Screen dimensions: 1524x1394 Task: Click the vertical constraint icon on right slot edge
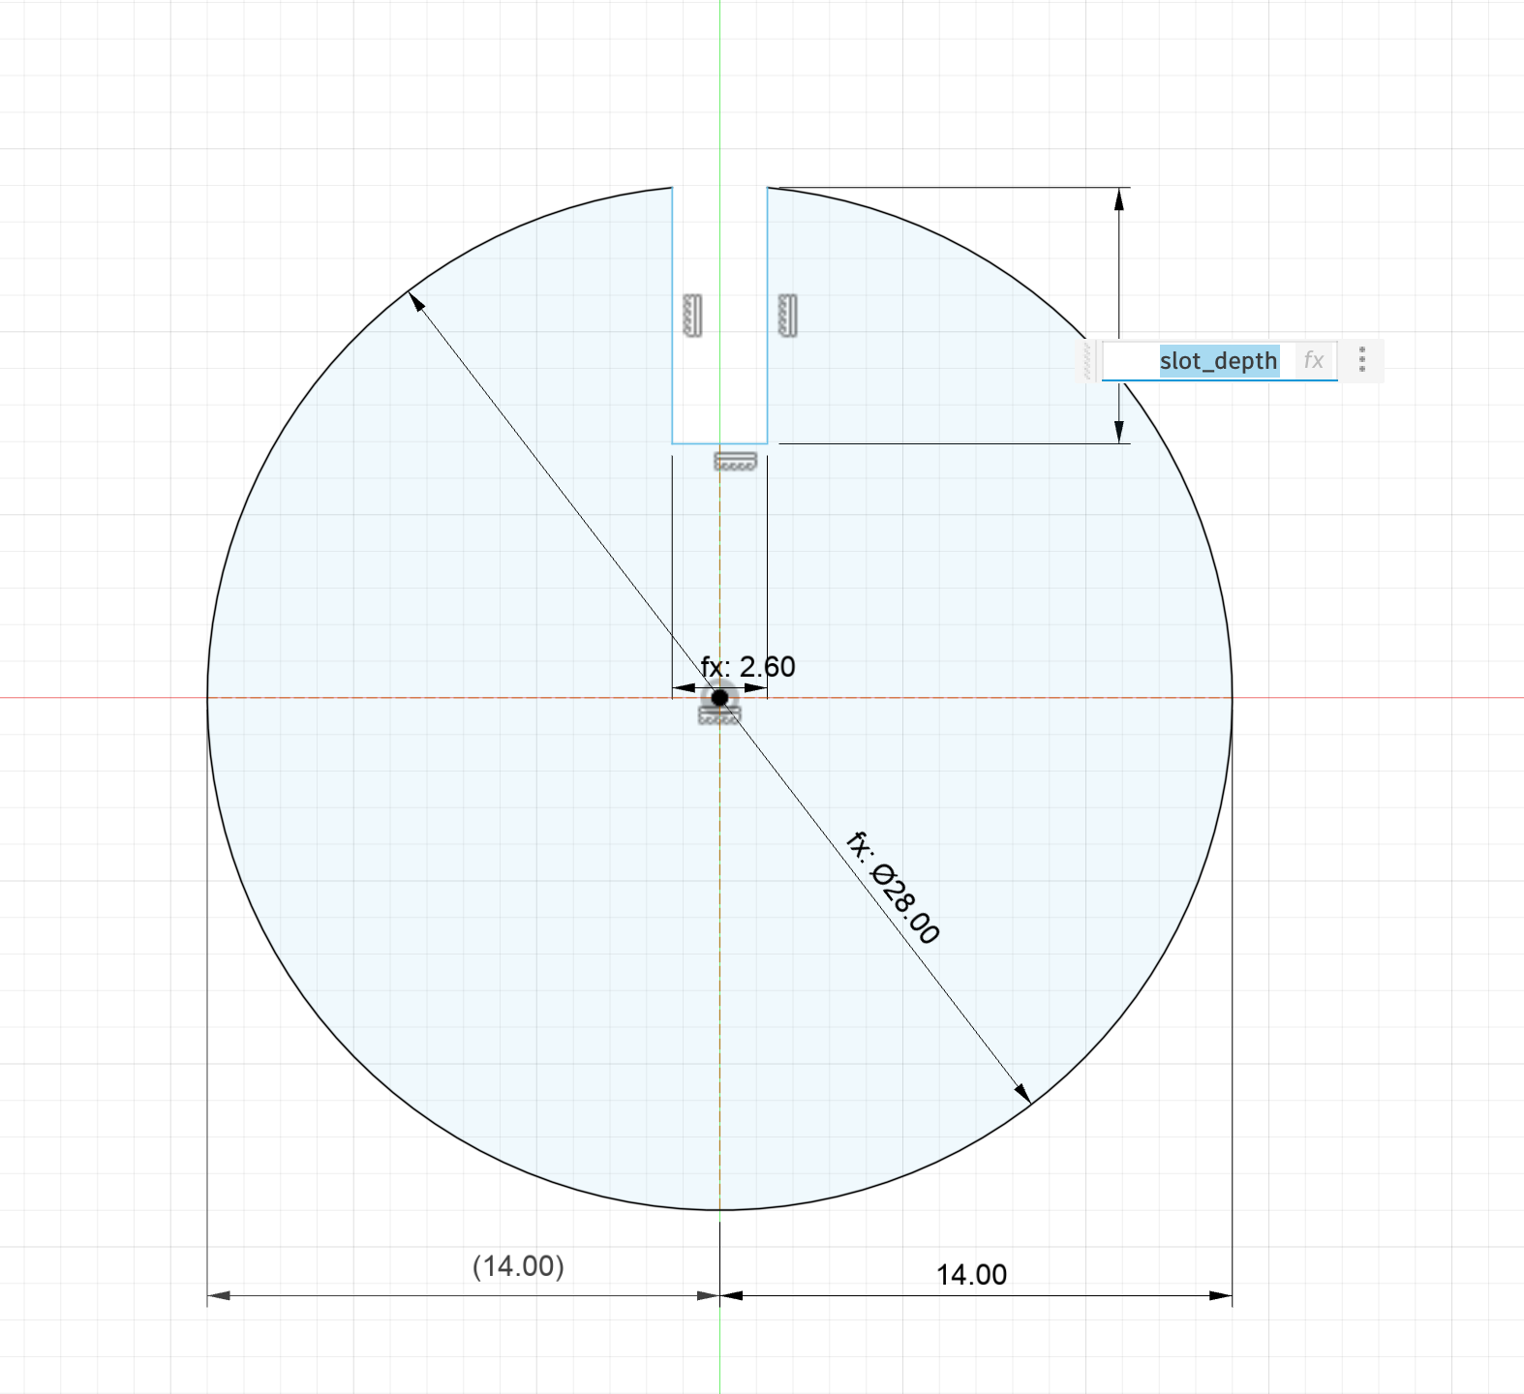pyautogui.click(x=787, y=316)
